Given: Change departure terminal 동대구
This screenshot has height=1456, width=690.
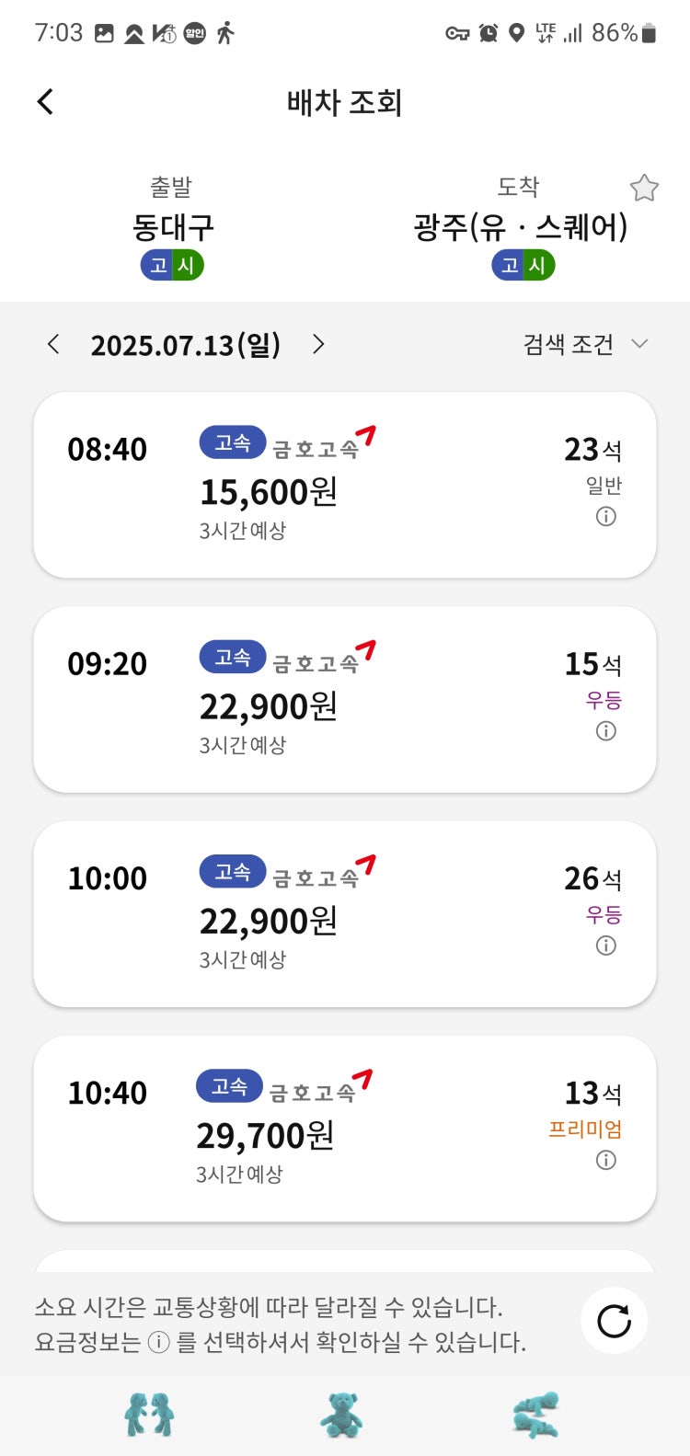Looking at the screenshot, I should tap(172, 226).
